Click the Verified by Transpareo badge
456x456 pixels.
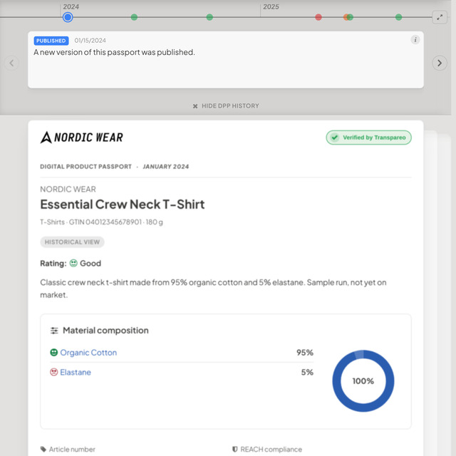point(368,138)
